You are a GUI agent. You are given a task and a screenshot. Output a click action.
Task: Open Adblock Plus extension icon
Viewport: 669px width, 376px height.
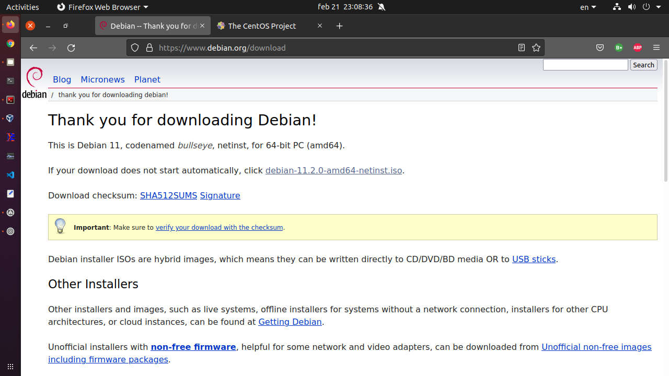[x=637, y=48]
